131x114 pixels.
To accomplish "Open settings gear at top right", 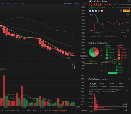I will [129, 1].
